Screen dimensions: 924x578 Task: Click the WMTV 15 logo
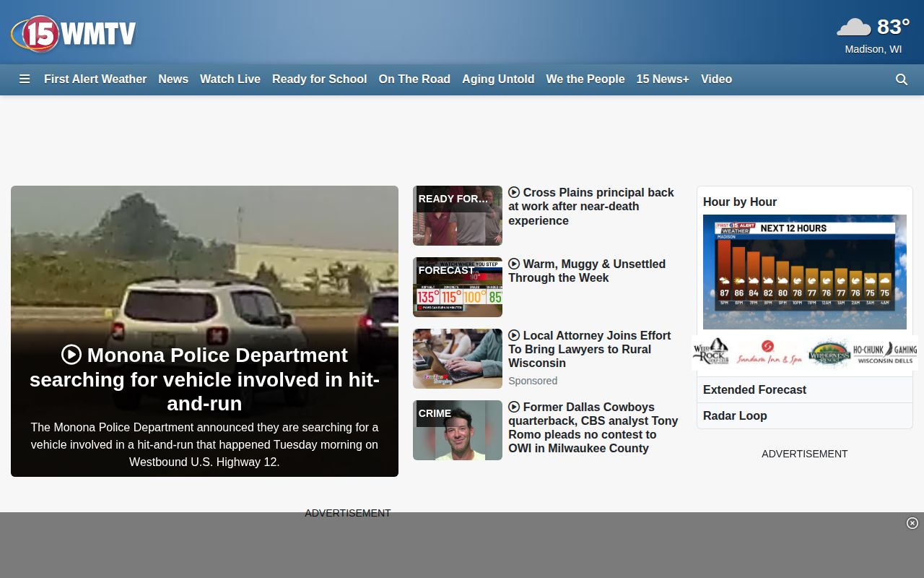[74, 33]
